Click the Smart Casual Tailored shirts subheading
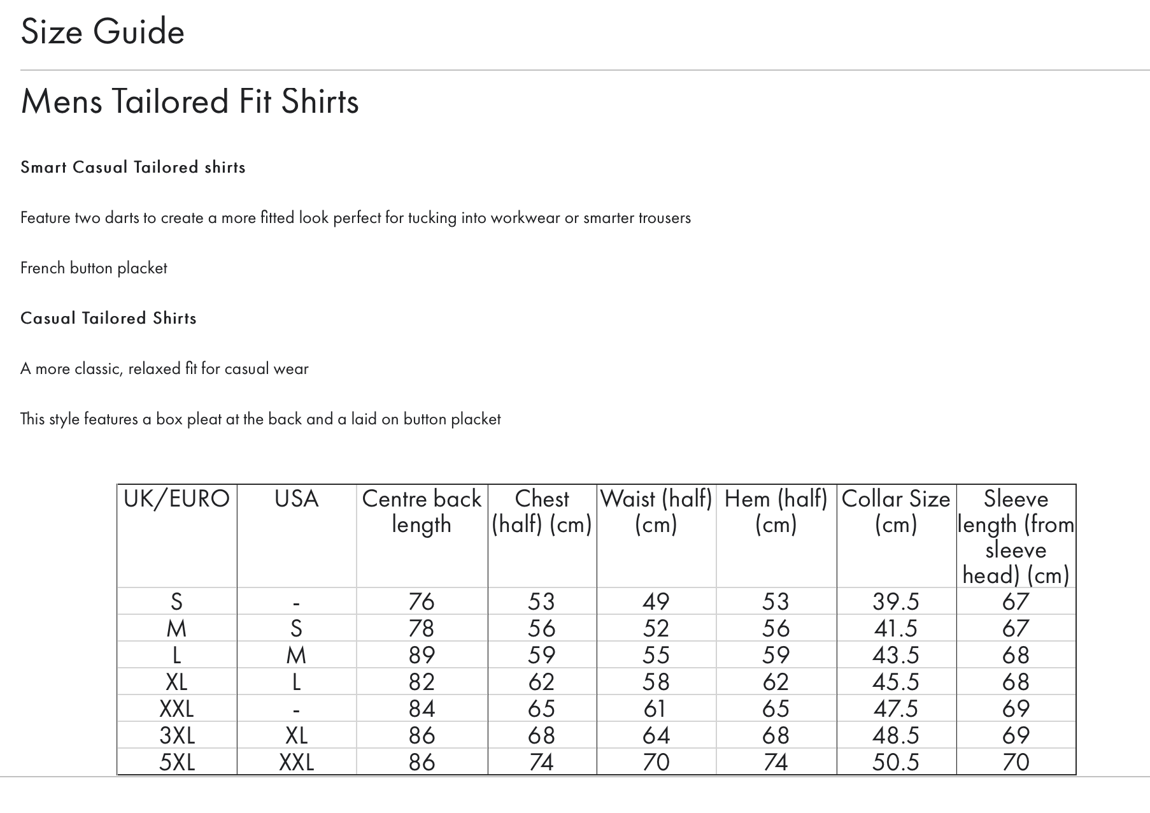This screenshot has width=1150, height=813. (x=133, y=167)
